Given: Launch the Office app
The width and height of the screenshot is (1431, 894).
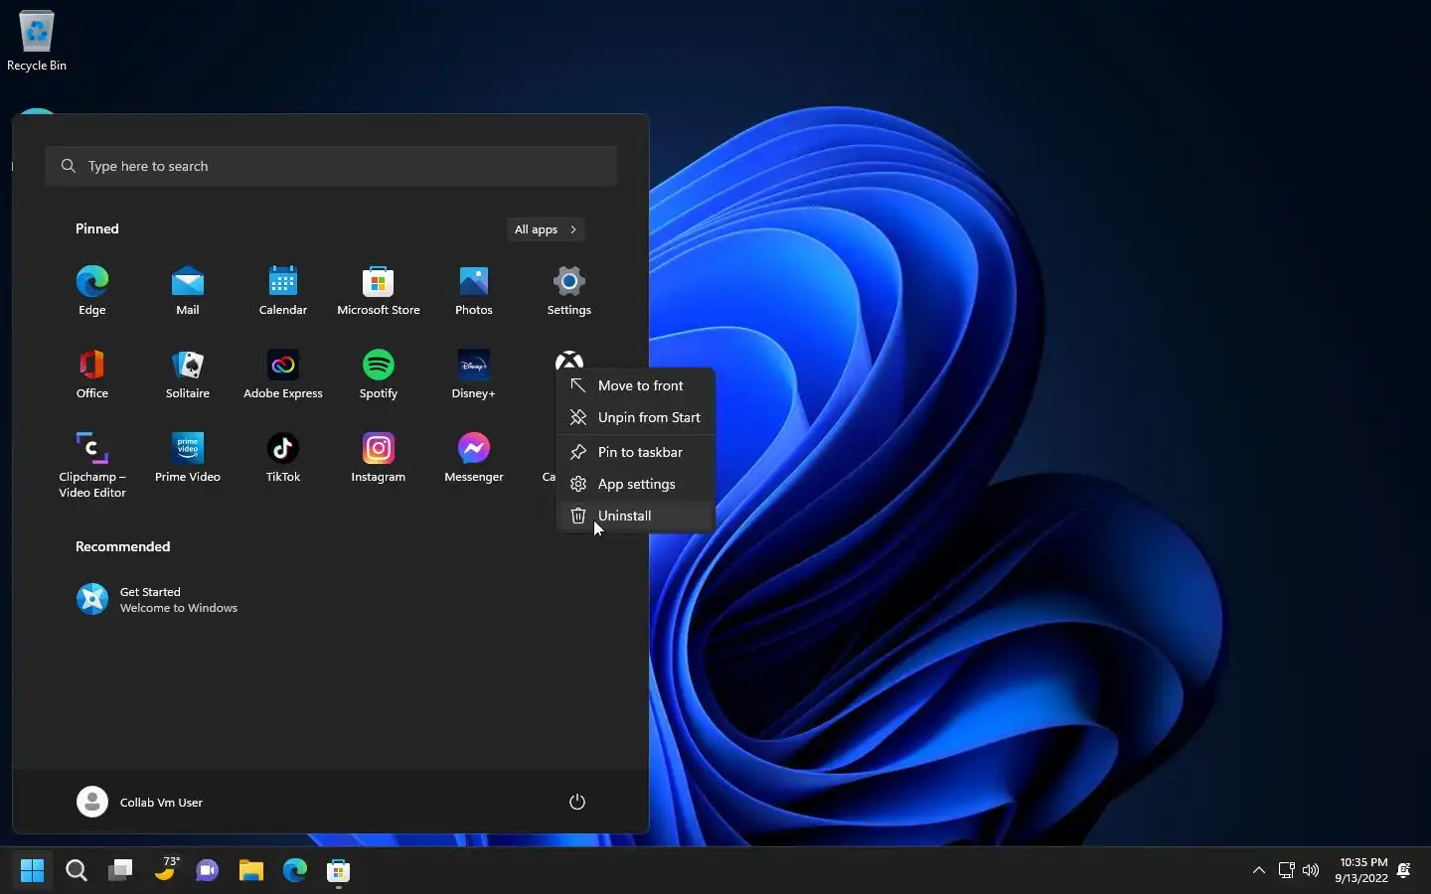Looking at the screenshot, I should pyautogui.click(x=92, y=373).
